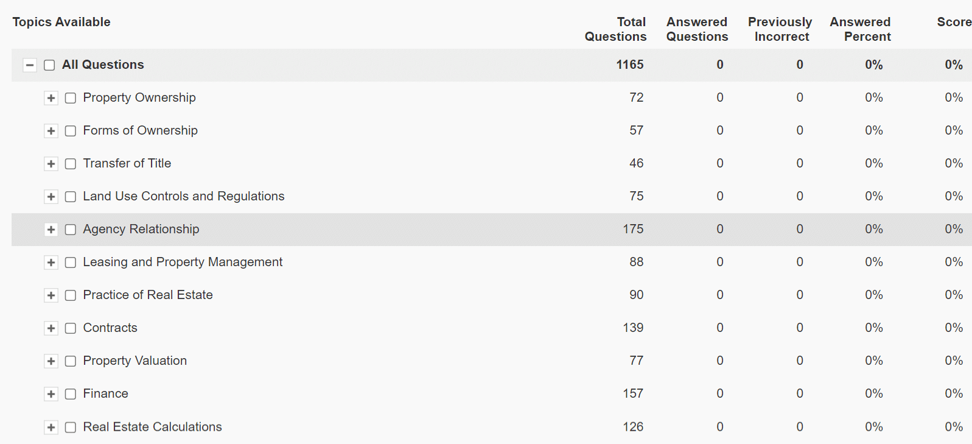Expand the Property Ownership topic
This screenshot has width=972, height=444.
click(51, 98)
